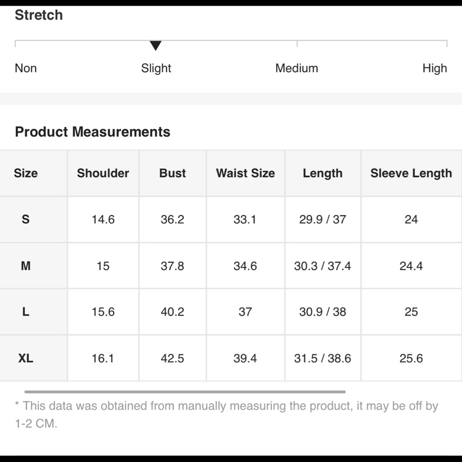The width and height of the screenshot is (462, 462).
Task: Click the Length column header
Action: [322, 173]
